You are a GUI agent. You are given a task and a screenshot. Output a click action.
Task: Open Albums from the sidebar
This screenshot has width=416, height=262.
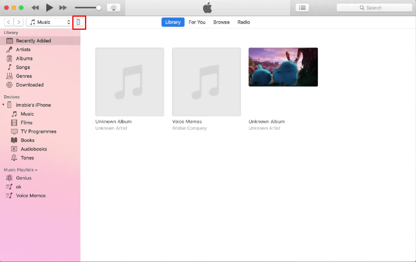pos(24,58)
